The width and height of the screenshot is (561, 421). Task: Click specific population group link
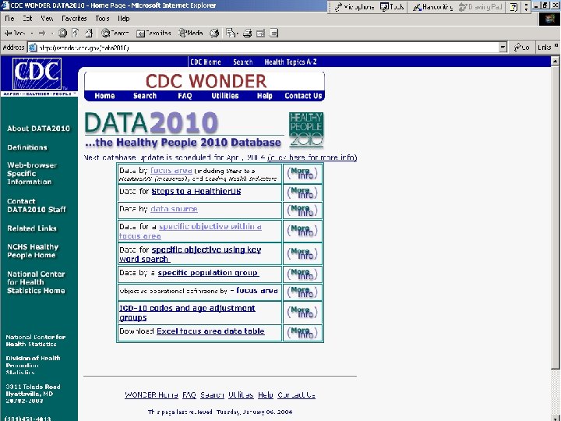point(208,273)
